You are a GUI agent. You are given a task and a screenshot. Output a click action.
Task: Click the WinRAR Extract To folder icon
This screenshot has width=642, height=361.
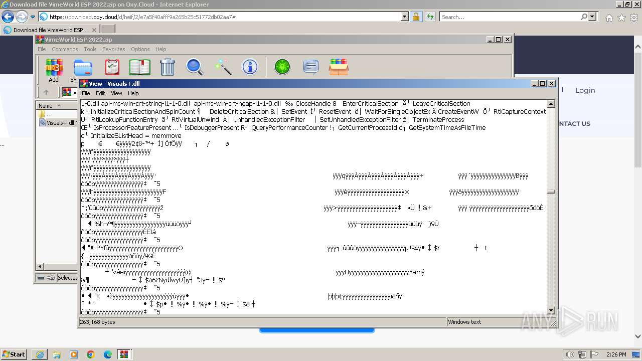[x=83, y=67]
